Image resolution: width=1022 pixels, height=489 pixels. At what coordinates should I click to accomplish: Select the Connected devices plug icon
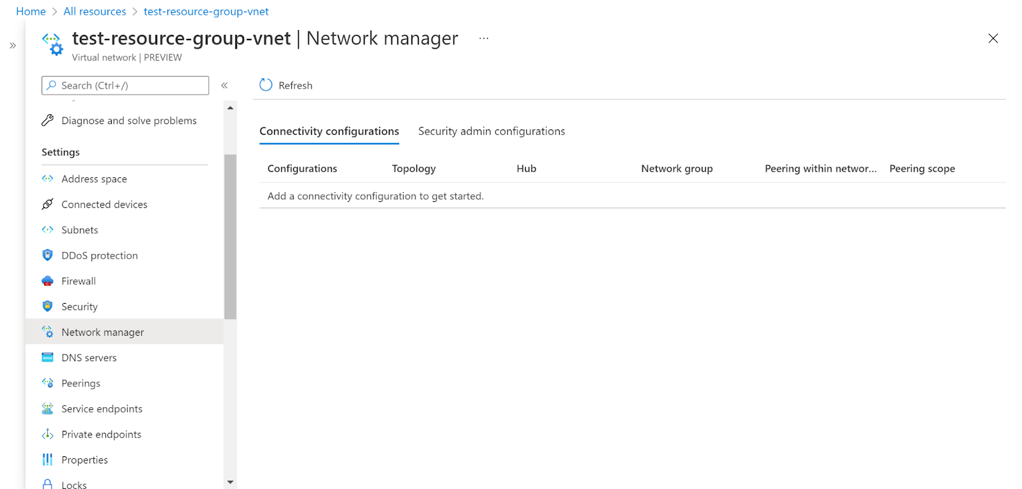click(x=47, y=204)
